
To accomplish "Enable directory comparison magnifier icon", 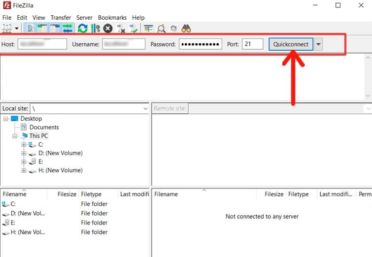I will point(161,29).
